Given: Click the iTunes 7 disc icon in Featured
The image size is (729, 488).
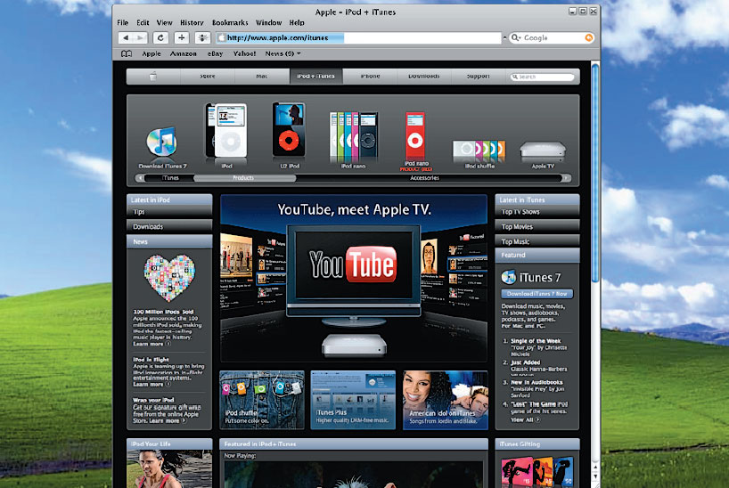Looking at the screenshot, I should (508, 277).
